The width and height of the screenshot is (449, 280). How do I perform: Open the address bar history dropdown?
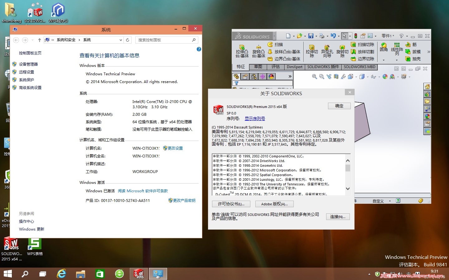[x=121, y=40]
